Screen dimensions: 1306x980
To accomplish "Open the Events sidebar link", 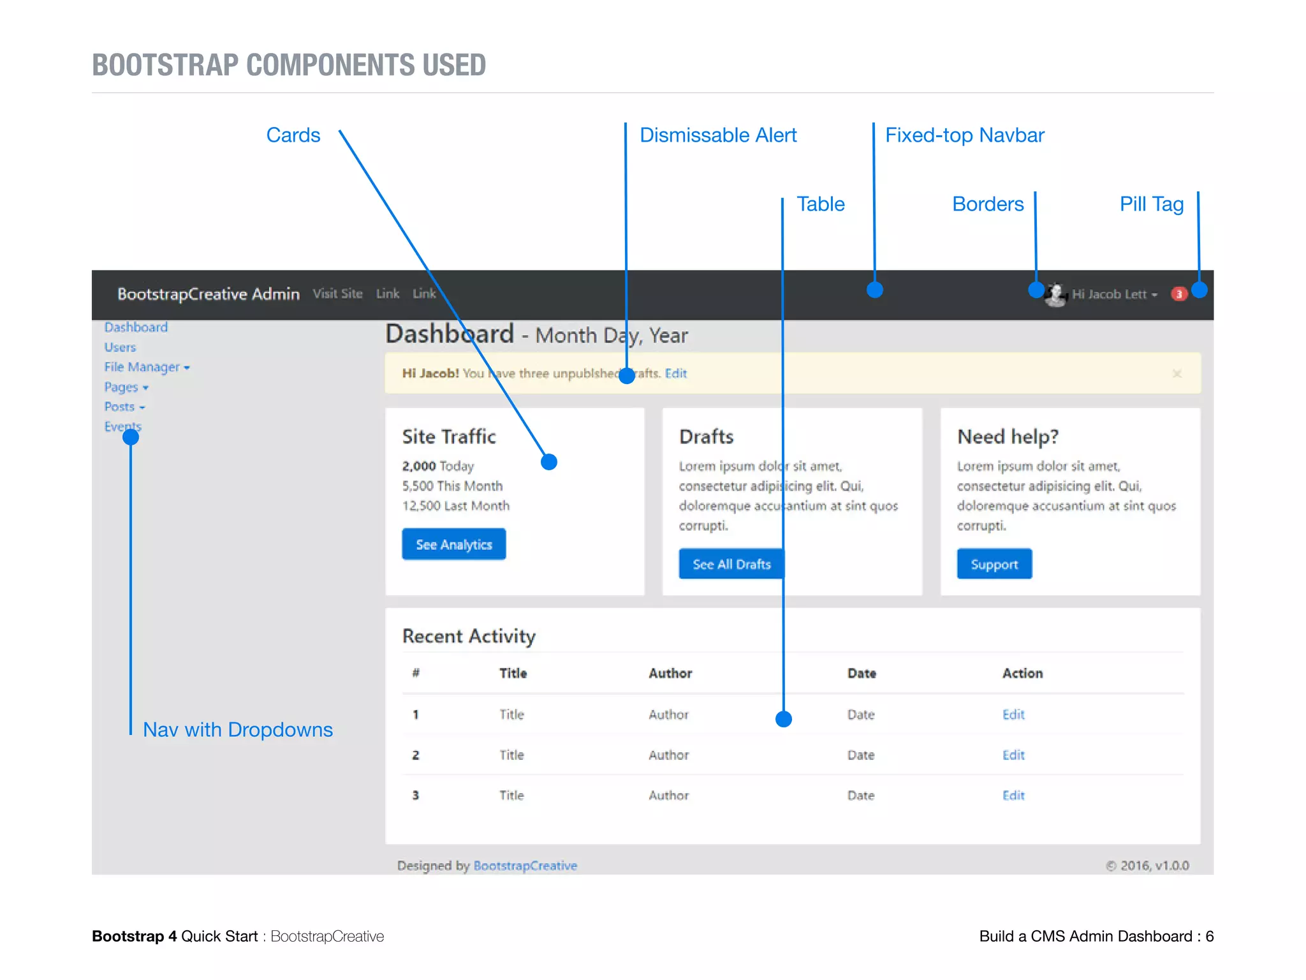I will 122,426.
